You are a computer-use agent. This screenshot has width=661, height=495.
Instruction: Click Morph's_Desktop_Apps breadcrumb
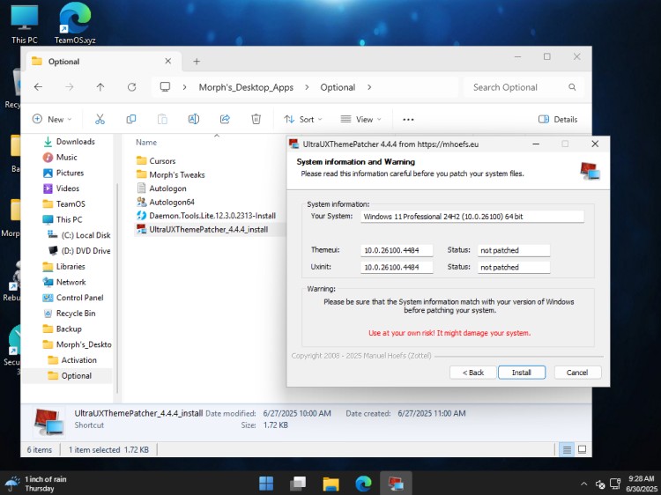(246, 87)
